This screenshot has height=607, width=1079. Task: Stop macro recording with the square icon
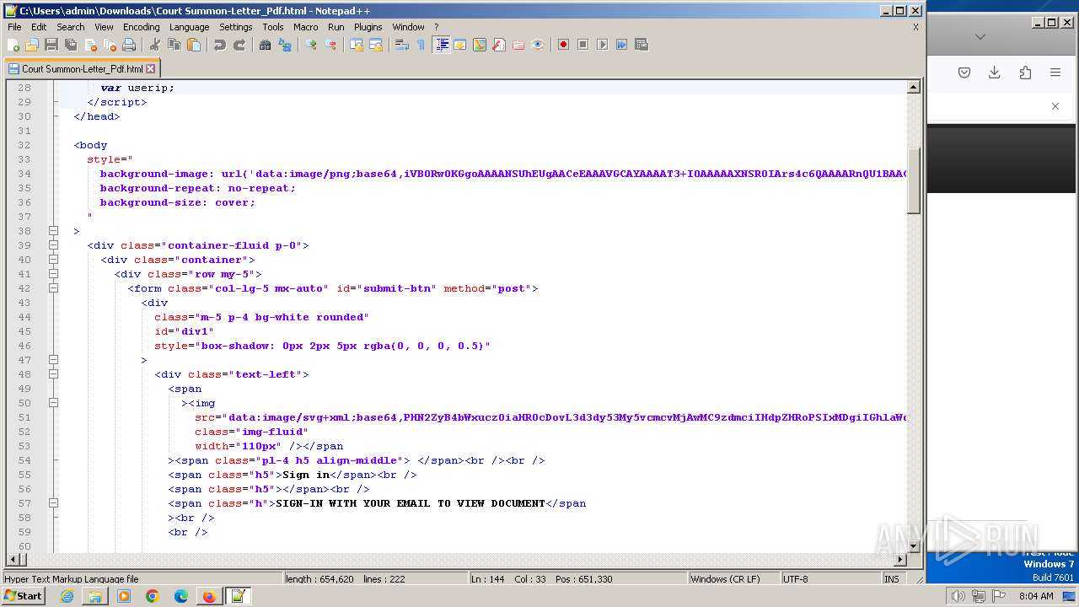[x=582, y=45]
